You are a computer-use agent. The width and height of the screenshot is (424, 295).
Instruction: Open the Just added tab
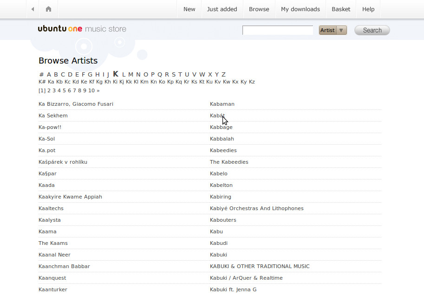pyautogui.click(x=222, y=9)
